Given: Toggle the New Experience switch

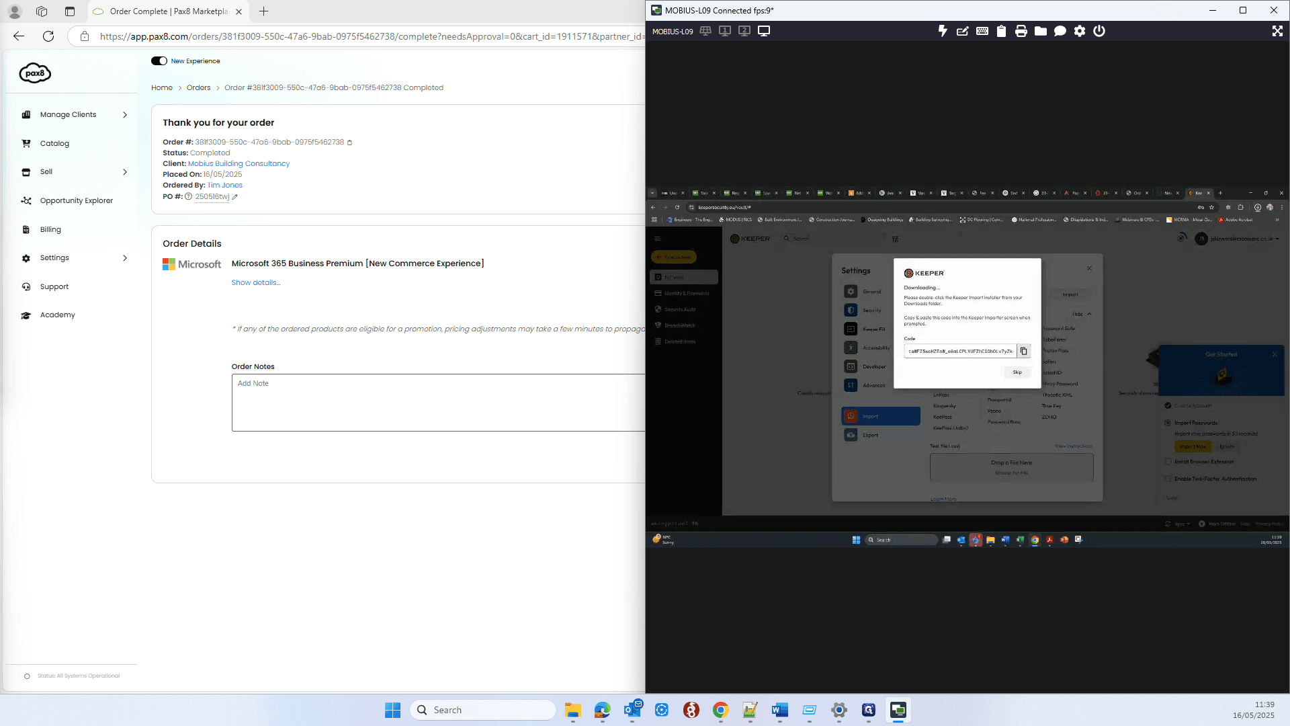Looking at the screenshot, I should tap(159, 61).
